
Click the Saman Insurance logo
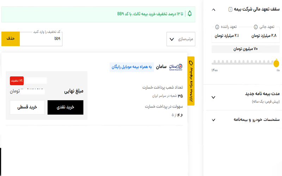coord(176,67)
